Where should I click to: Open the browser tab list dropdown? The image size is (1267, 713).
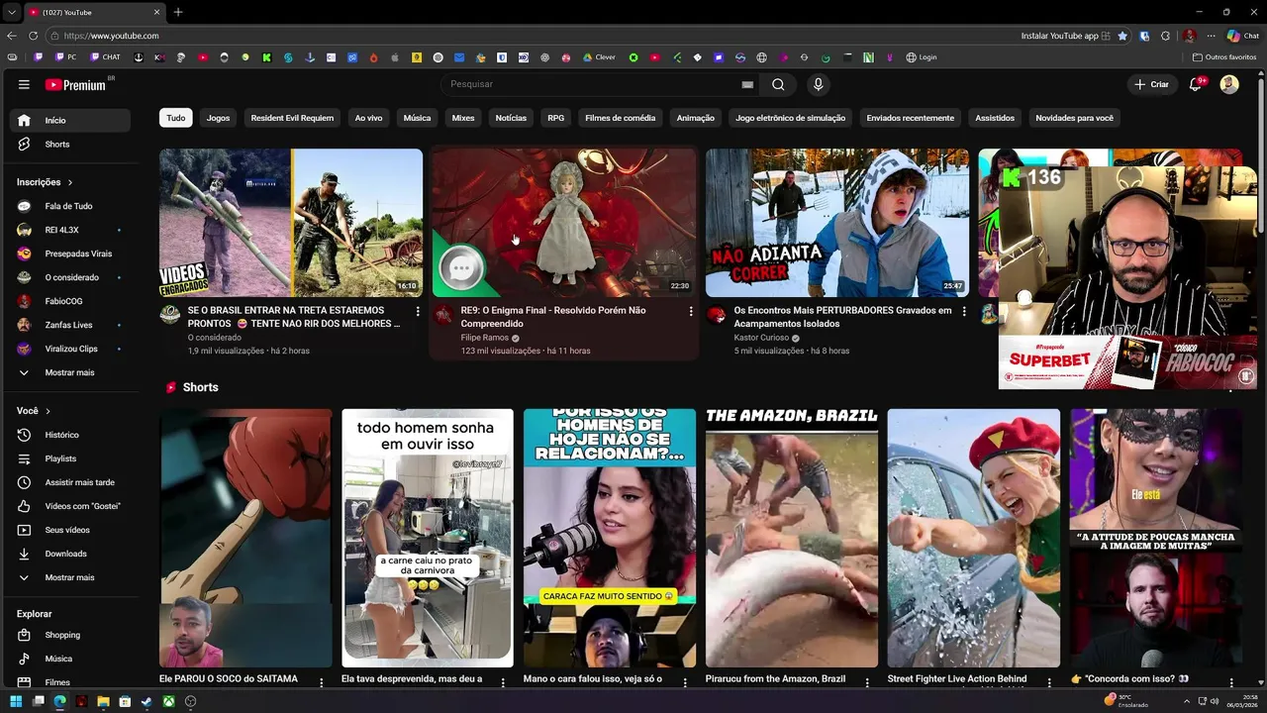click(11, 12)
